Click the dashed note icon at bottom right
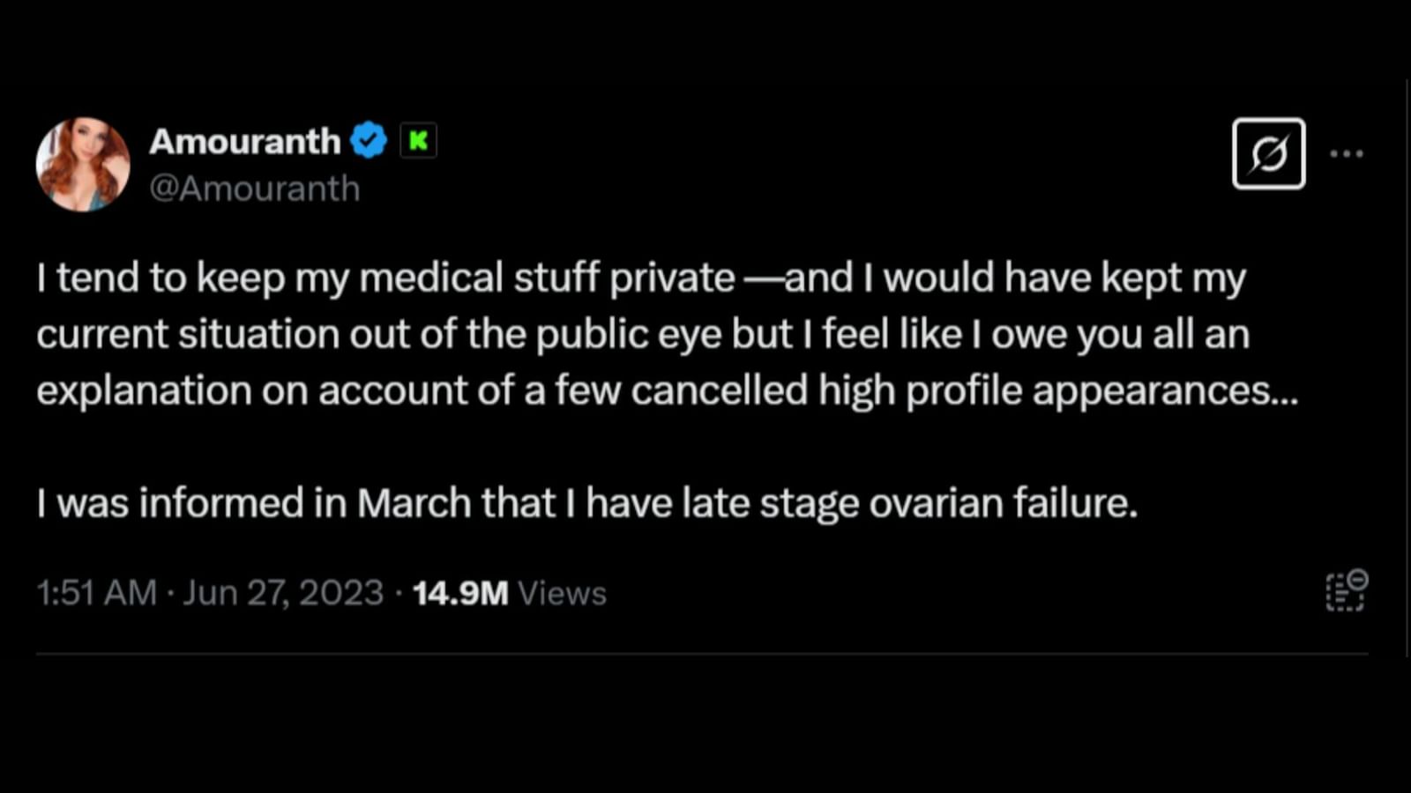 [x=1346, y=590]
